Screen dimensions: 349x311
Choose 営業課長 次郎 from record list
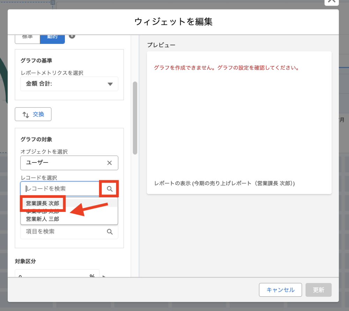43,203
